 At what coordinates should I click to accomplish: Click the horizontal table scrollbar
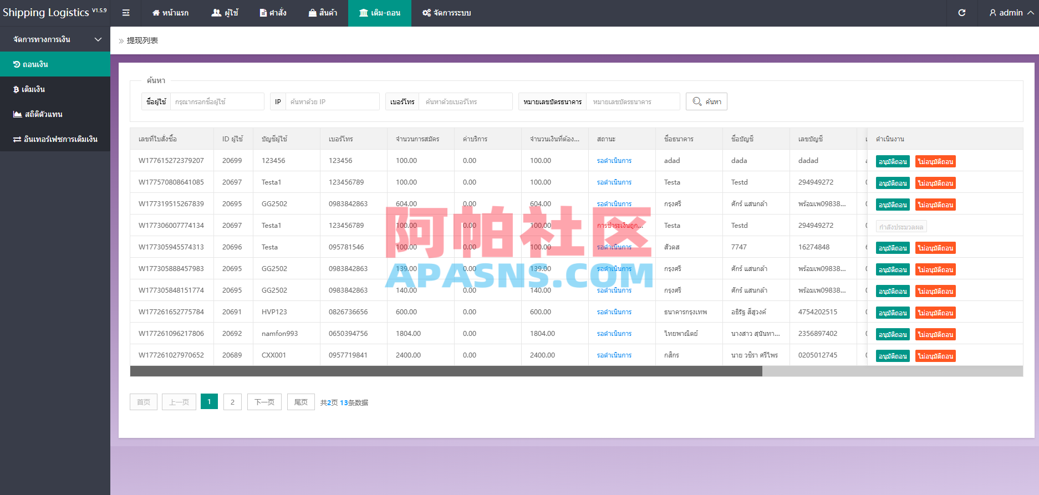(x=446, y=371)
